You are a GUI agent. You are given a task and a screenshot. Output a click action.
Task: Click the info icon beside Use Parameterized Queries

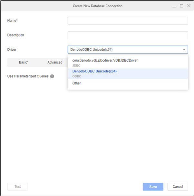click(52, 76)
